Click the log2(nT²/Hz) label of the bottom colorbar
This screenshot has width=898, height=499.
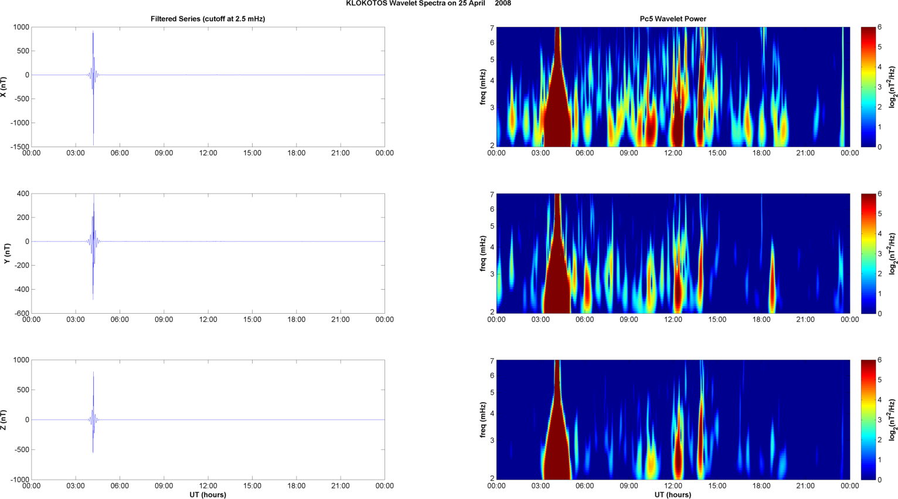click(892, 420)
